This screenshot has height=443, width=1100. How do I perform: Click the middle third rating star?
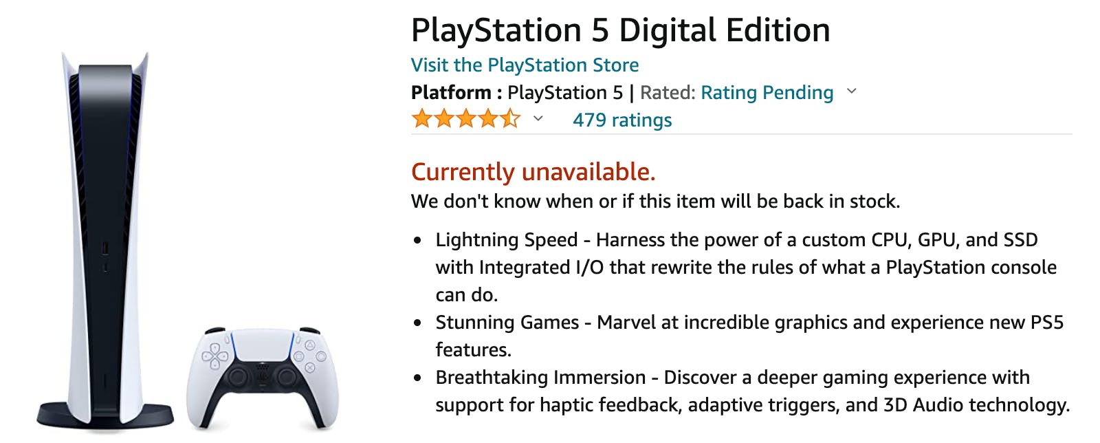[466, 119]
